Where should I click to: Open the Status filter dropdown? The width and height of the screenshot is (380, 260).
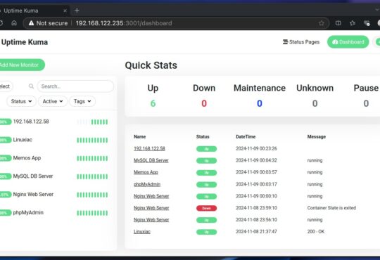(x=21, y=101)
